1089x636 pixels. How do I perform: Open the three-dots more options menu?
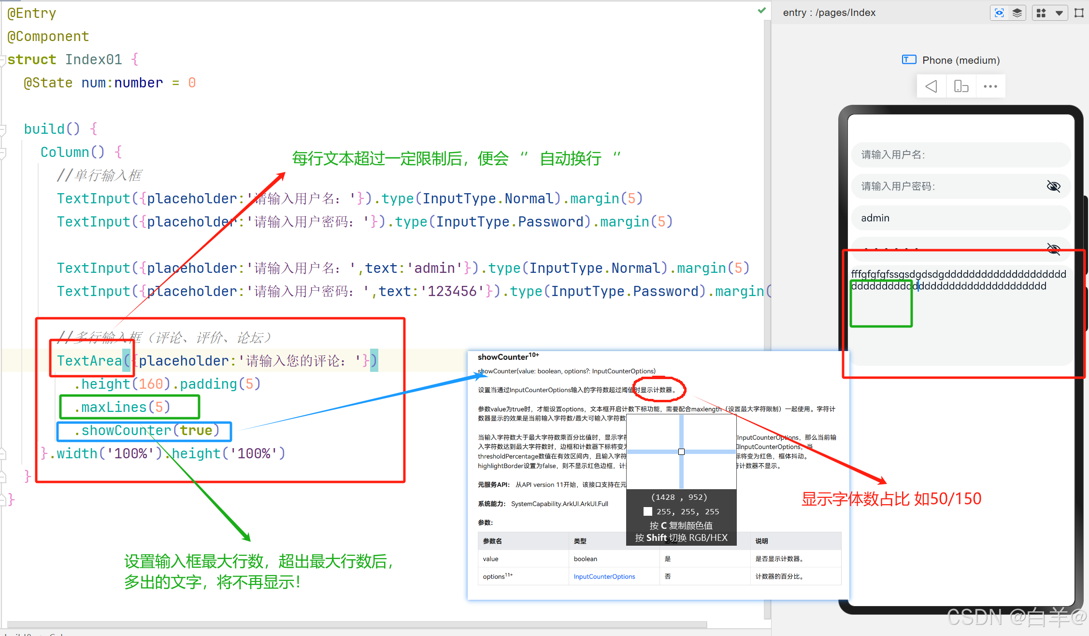[x=990, y=86]
